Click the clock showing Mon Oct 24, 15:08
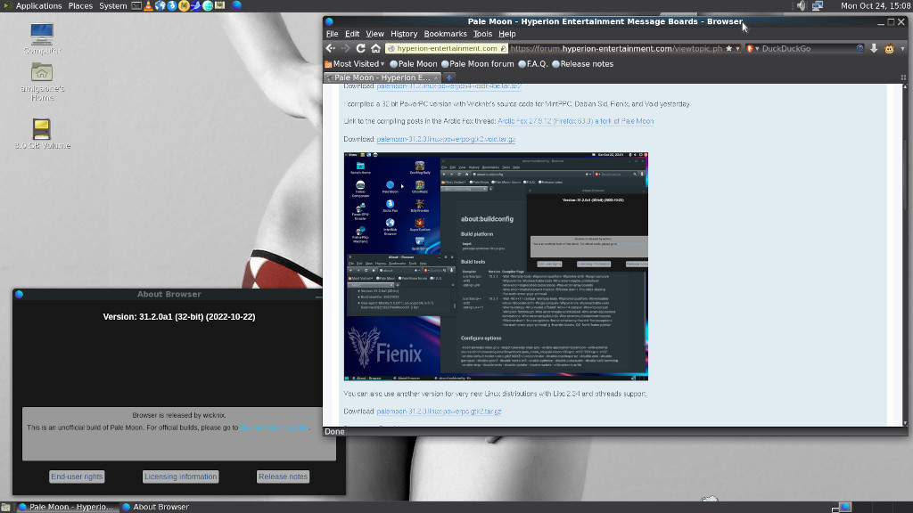This screenshot has width=913, height=513. 876,6
